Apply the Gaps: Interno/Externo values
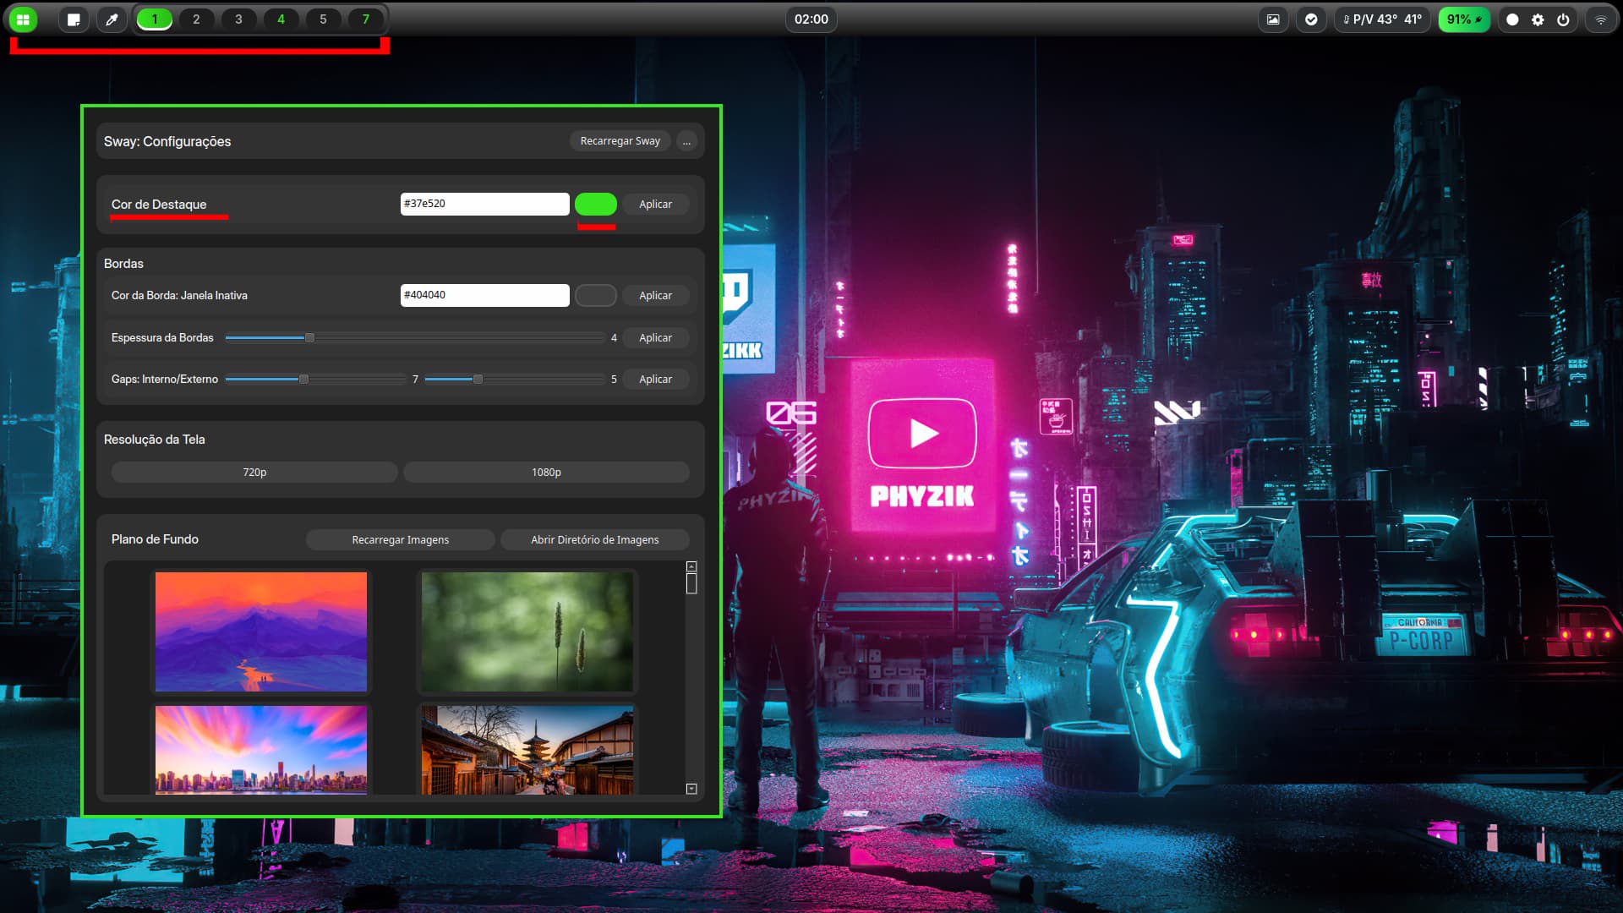Image resolution: width=1623 pixels, height=913 pixels. coord(655,379)
